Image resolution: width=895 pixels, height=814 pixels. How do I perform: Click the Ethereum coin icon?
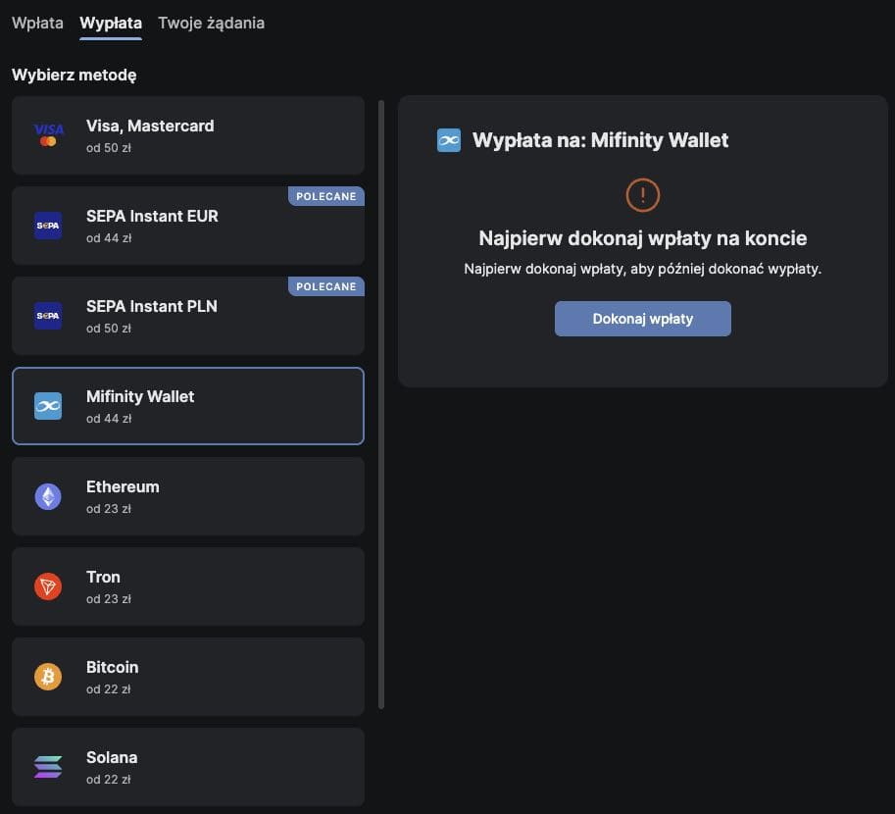[x=48, y=496]
